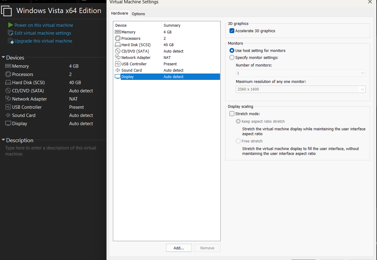The height and width of the screenshot is (260, 377).
Task: Click the Processors icon in the settings device list
Action: tap(118, 38)
